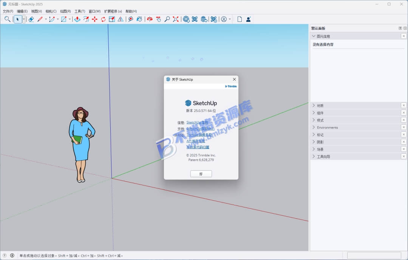Open the SketchUp help center link after 支持
408x260 pixels.
click(200, 128)
